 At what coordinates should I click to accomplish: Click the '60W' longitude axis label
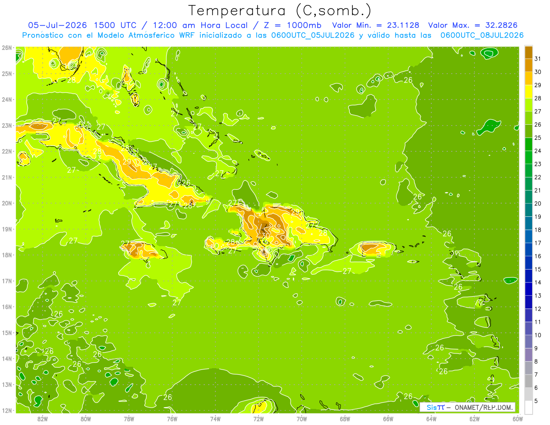click(x=518, y=419)
